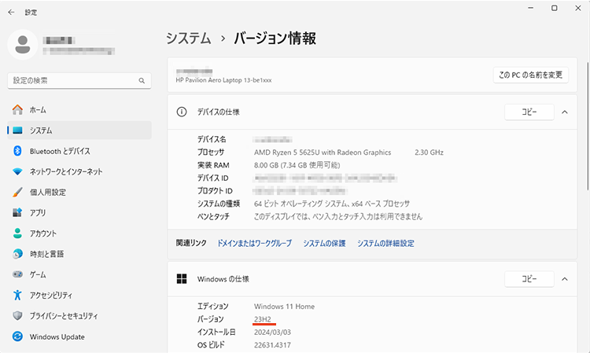Click the アカウント person icon
590x353 pixels.
(17, 233)
